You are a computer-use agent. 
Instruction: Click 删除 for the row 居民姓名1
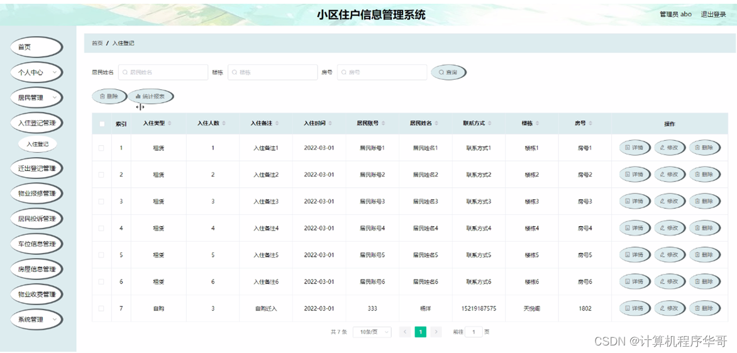(x=704, y=148)
